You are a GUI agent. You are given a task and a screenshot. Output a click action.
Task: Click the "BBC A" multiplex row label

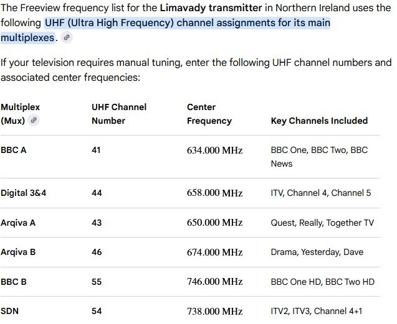[14, 150]
